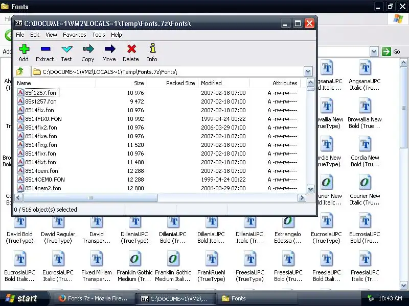The width and height of the screenshot is (409, 306).
Task: Click the Windows Start button
Action: [24, 298]
